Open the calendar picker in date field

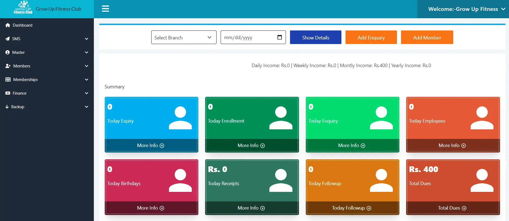pos(279,37)
